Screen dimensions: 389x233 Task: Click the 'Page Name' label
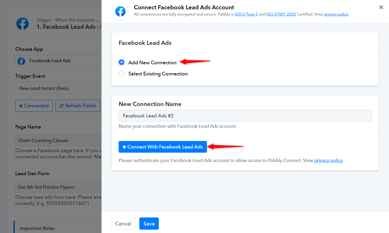pyautogui.click(x=28, y=127)
